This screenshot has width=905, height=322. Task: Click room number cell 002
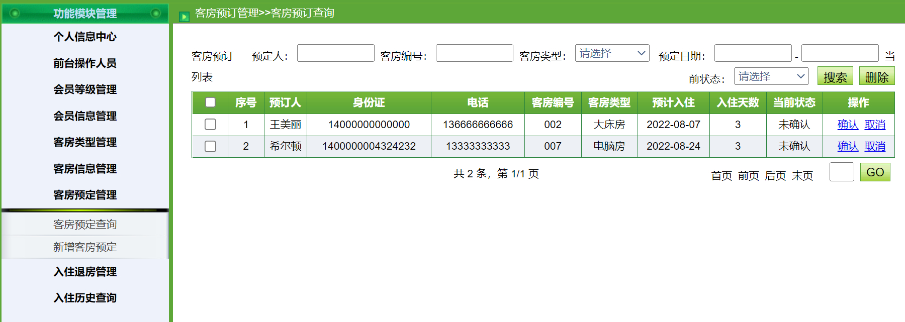tap(553, 125)
